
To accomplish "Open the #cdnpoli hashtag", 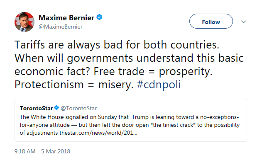I will [159, 85].
